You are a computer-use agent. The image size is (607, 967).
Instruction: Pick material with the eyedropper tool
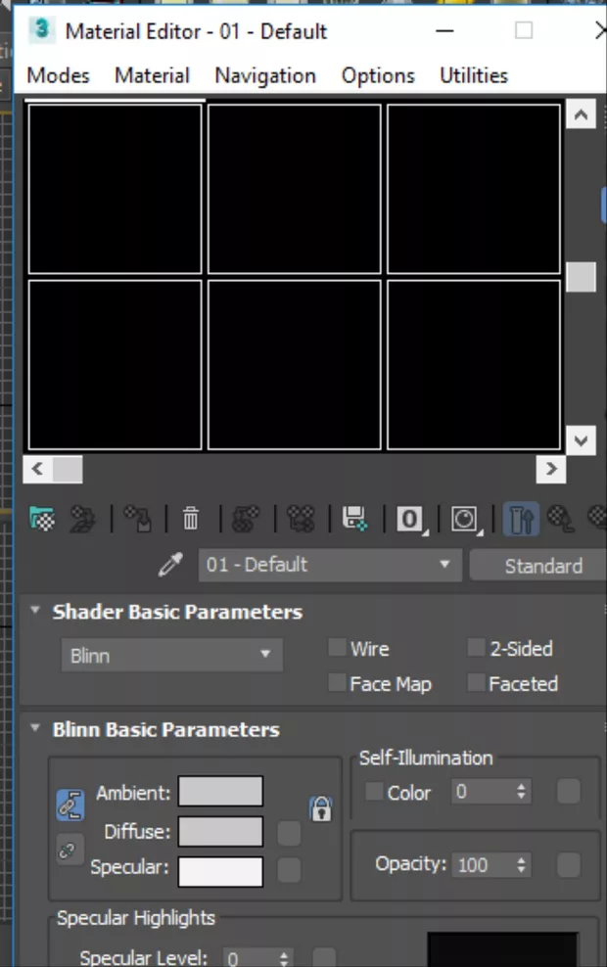170,565
